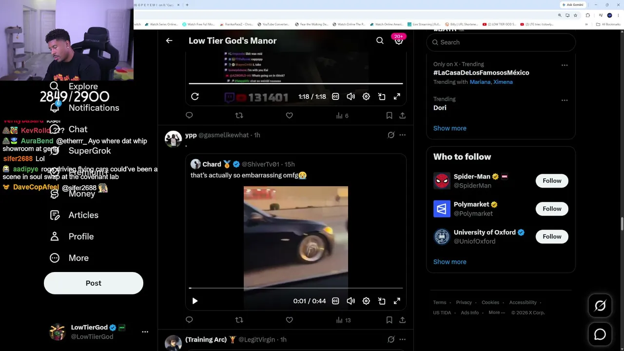This screenshot has width=624, height=351.
Task: Share the post with 6 views
Action: (402, 116)
